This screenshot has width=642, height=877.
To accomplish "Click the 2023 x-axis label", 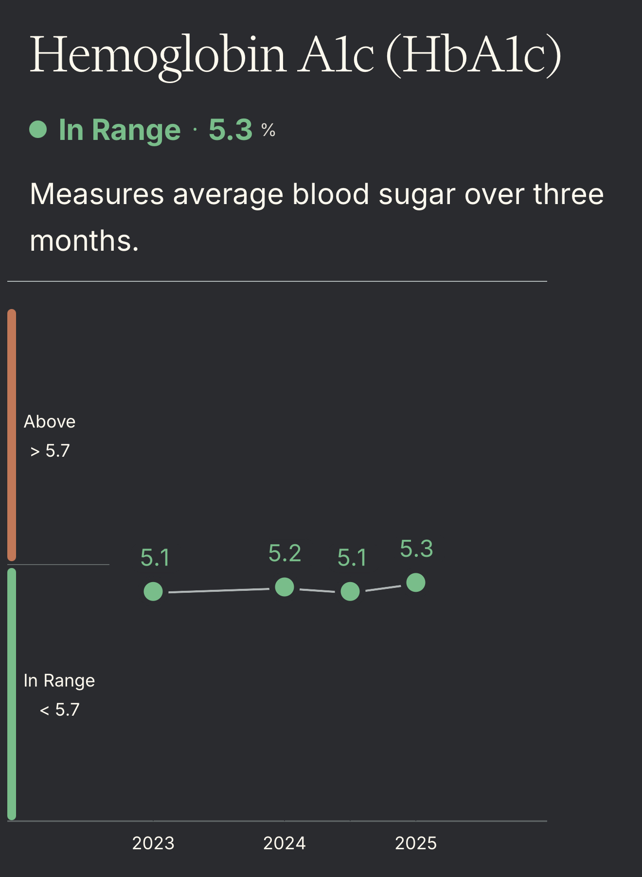I will (153, 843).
